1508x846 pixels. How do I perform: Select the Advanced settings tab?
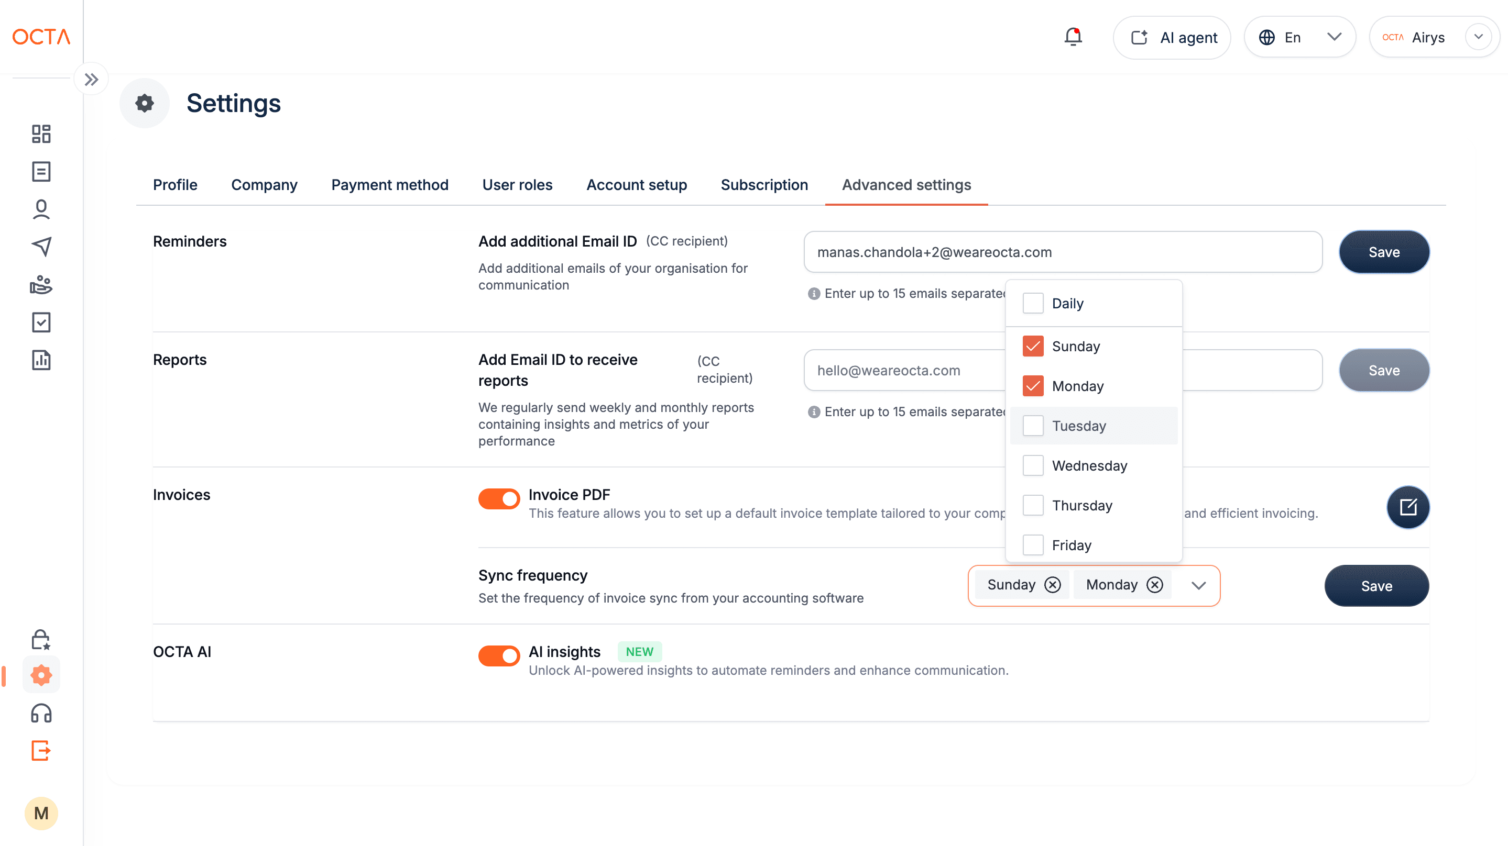coord(906,185)
